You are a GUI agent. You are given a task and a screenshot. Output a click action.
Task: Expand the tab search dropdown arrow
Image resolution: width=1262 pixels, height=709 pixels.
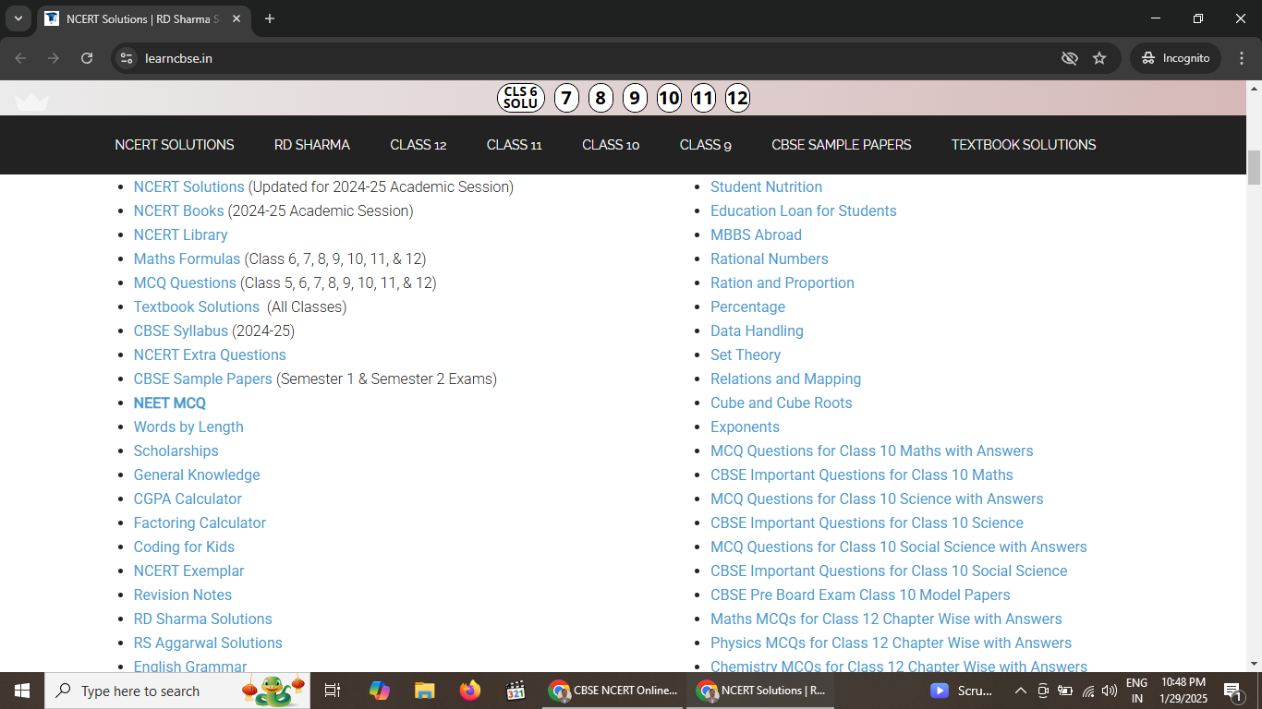point(18,18)
